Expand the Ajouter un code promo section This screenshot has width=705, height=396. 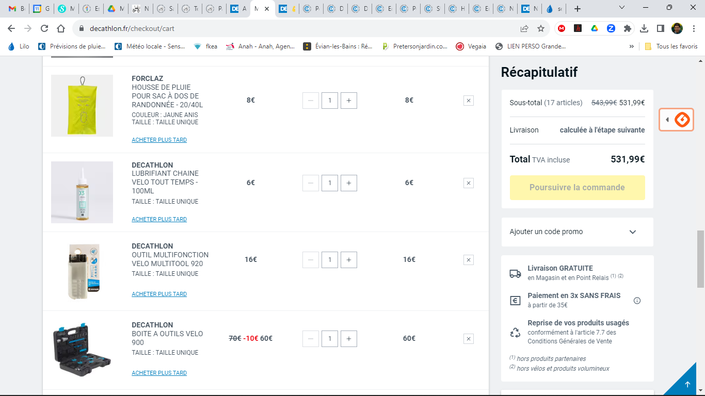[577, 232]
